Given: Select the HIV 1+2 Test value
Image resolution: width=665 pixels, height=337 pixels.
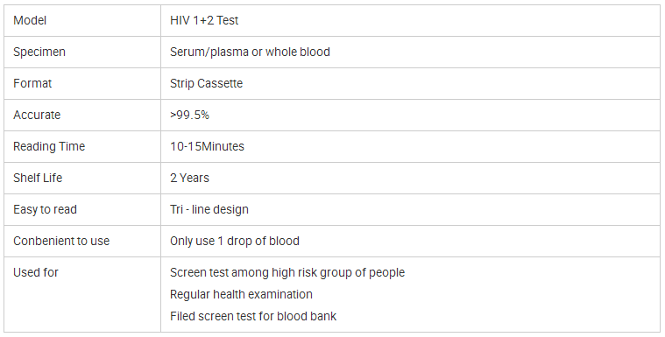Looking at the screenshot, I should pyautogui.click(x=204, y=20).
